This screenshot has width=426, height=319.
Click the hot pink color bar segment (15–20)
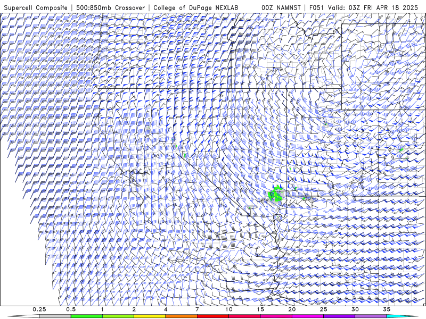pos(276,316)
